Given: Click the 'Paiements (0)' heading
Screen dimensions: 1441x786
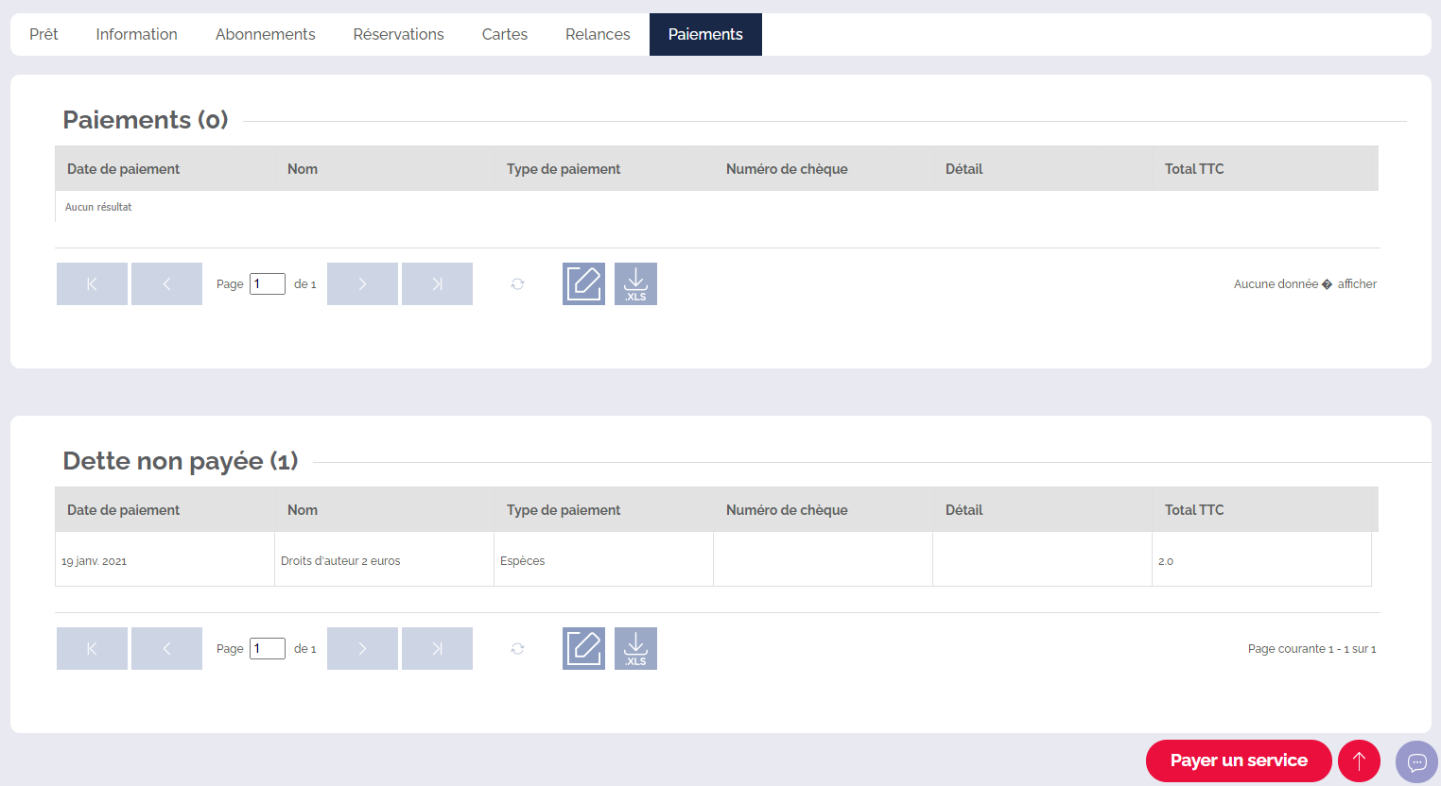Looking at the screenshot, I should pyautogui.click(x=146, y=120).
